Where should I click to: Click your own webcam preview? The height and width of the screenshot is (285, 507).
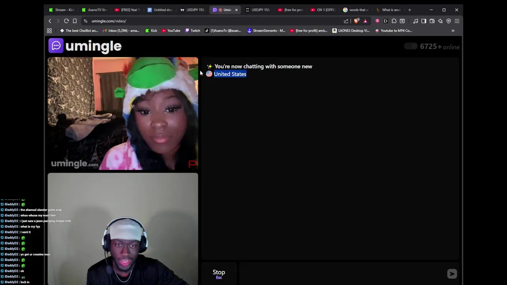click(x=123, y=229)
